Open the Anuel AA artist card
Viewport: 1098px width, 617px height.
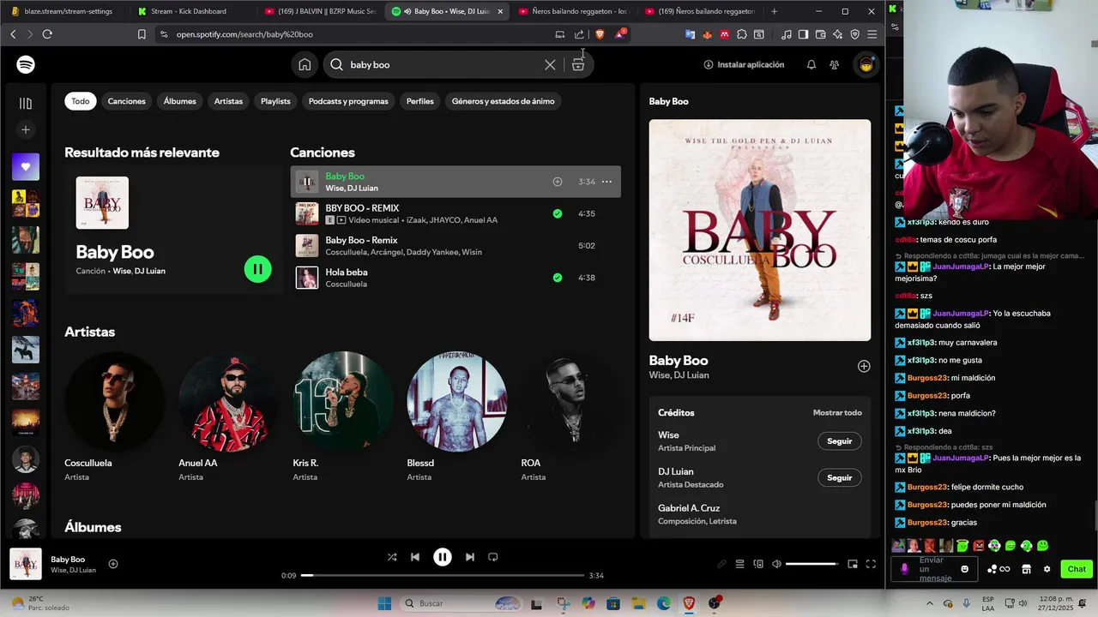pos(228,417)
